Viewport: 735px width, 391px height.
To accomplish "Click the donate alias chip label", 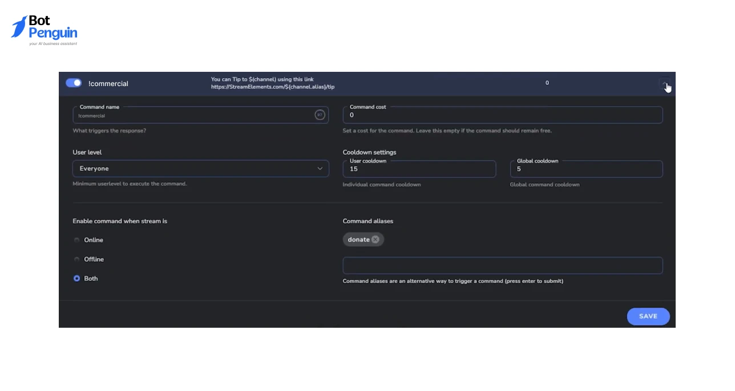I will (359, 239).
